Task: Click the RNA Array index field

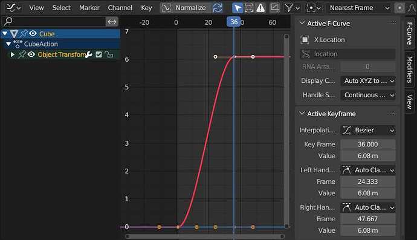Action: tap(368, 66)
